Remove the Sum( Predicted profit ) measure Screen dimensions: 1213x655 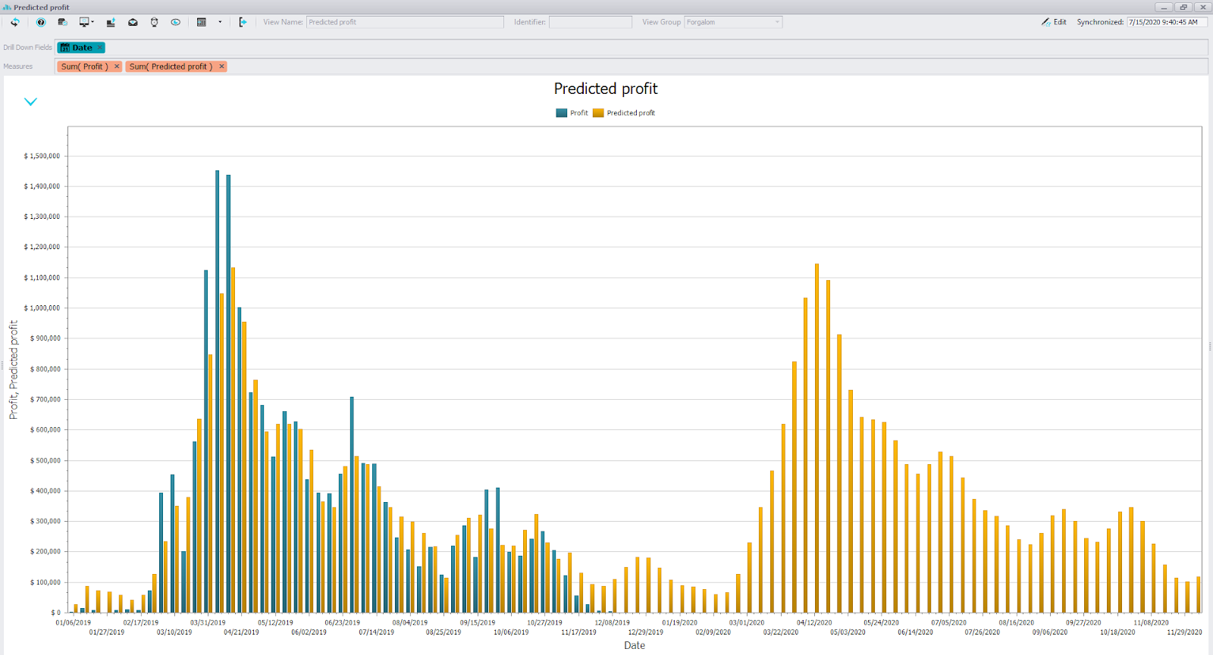pos(221,67)
